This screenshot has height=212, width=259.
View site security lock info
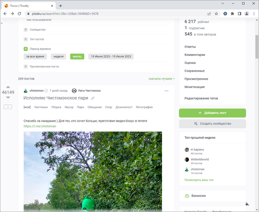pos(28,14)
